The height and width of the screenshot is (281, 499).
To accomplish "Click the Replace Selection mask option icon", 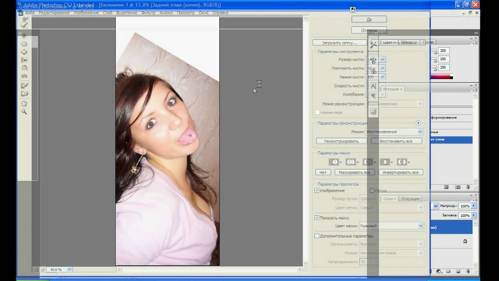I will [335, 162].
